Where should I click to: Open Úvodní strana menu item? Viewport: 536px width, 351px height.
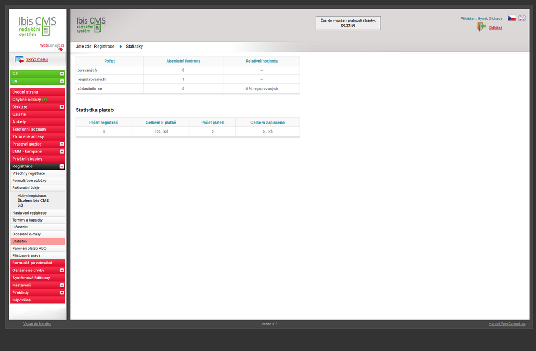pos(38,92)
